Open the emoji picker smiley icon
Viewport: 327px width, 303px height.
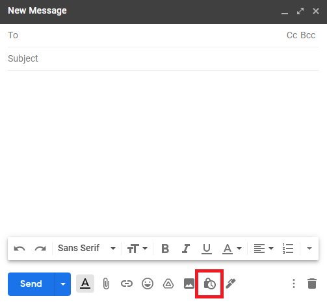point(148,284)
